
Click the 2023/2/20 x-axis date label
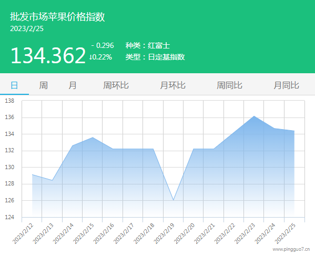point(184,233)
